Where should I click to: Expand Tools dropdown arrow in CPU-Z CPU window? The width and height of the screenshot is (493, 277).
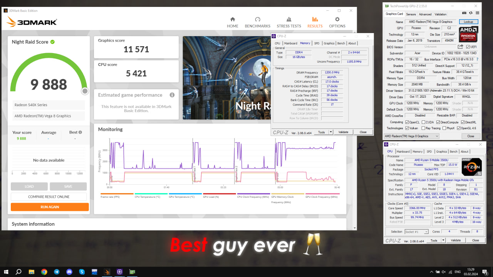pyautogui.click(x=443, y=240)
